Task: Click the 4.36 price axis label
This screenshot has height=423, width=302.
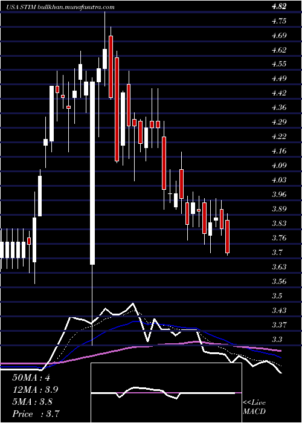Action: [279, 108]
